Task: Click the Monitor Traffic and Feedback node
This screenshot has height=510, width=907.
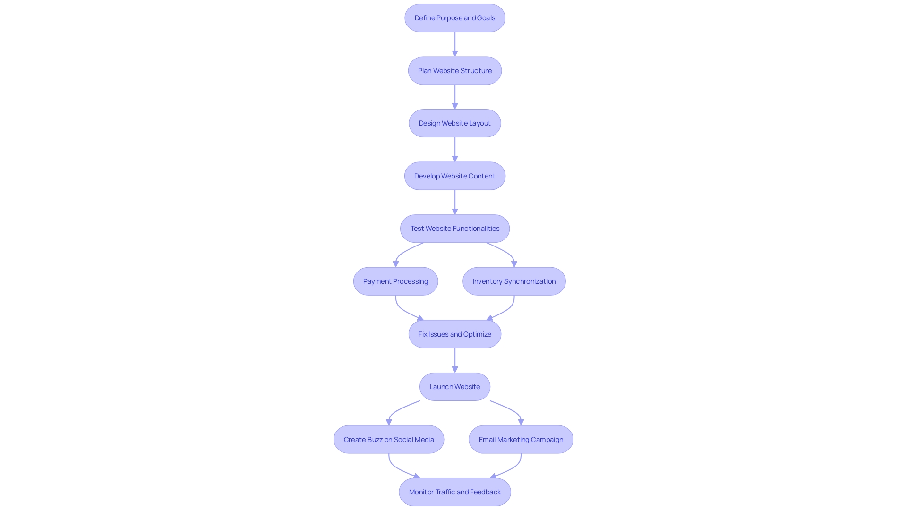Action: [x=455, y=491]
